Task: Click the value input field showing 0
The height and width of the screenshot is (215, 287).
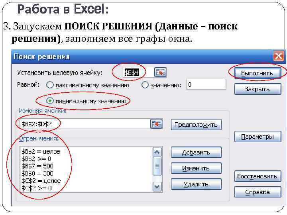Action: click(206, 84)
